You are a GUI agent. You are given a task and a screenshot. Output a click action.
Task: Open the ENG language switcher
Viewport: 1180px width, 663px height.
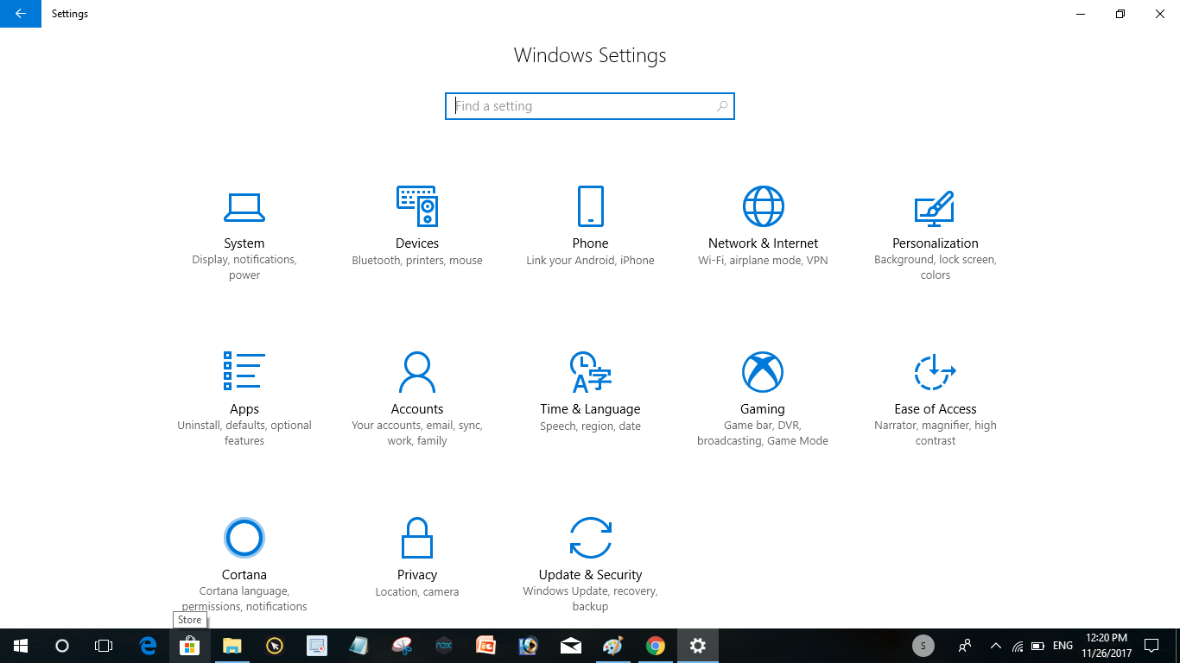tap(1062, 645)
